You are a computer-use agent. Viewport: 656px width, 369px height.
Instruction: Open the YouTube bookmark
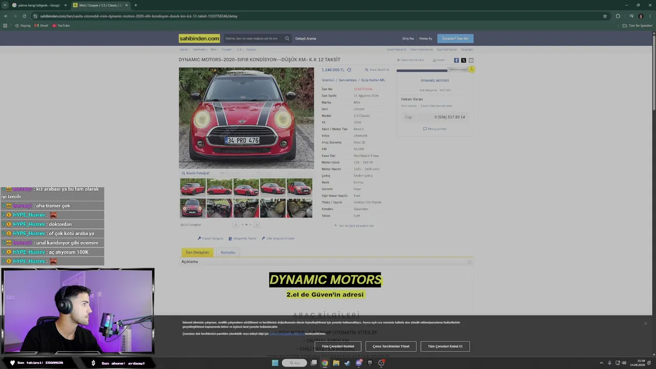pos(61,26)
